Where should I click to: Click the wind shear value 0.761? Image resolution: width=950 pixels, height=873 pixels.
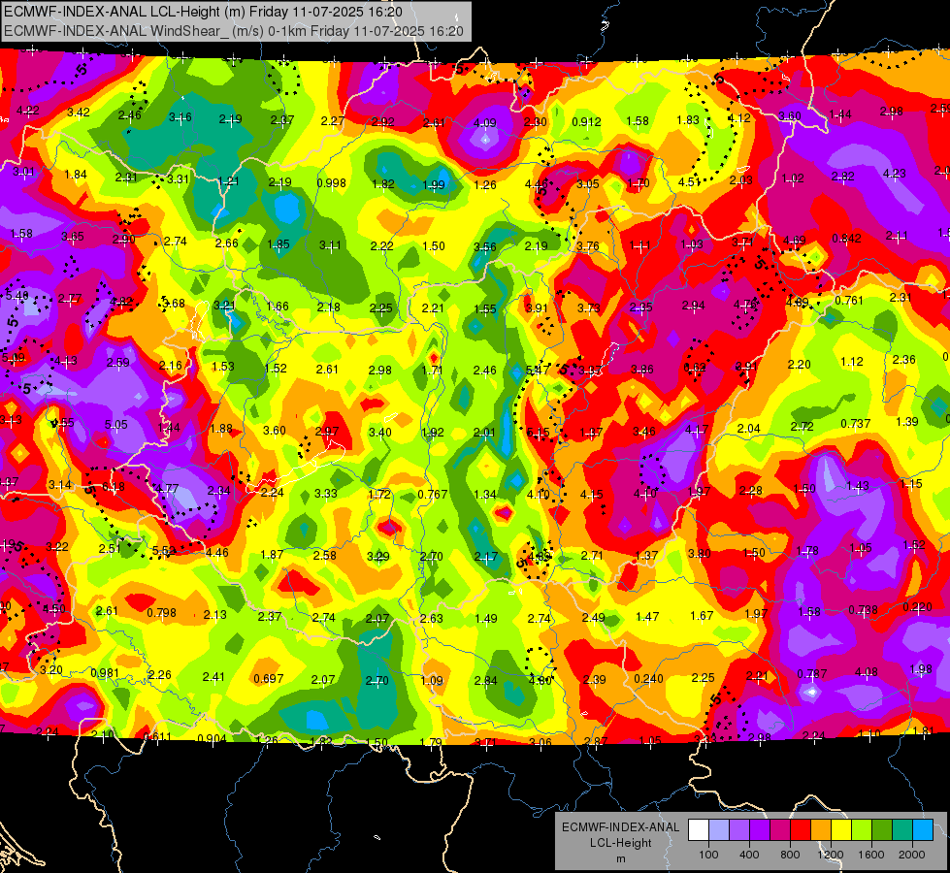(849, 301)
